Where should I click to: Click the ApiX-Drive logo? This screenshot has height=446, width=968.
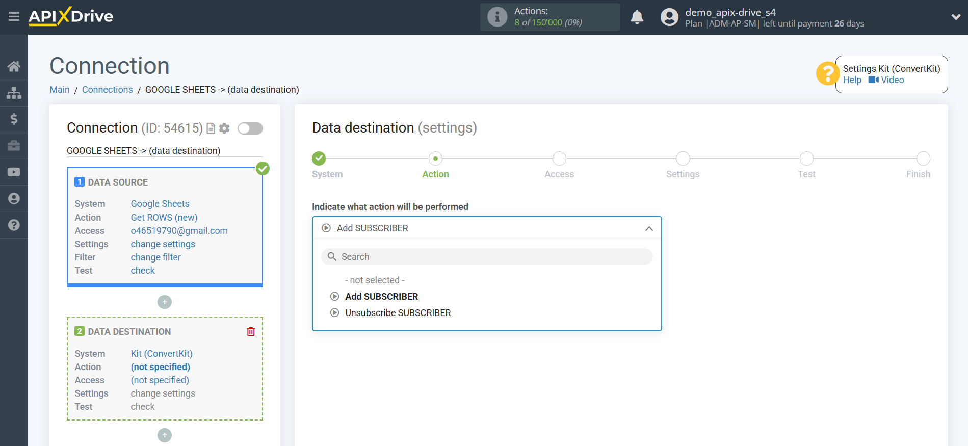tap(71, 16)
